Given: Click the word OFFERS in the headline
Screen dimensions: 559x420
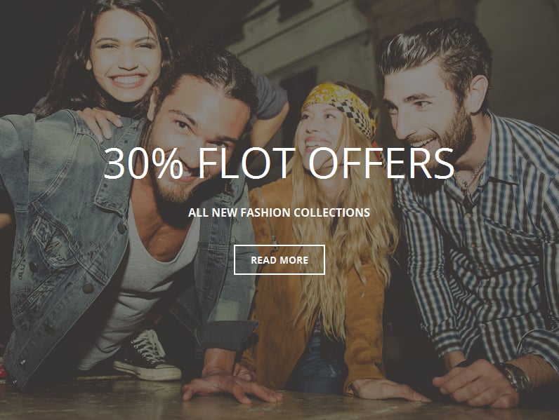Looking at the screenshot, I should point(381,163).
